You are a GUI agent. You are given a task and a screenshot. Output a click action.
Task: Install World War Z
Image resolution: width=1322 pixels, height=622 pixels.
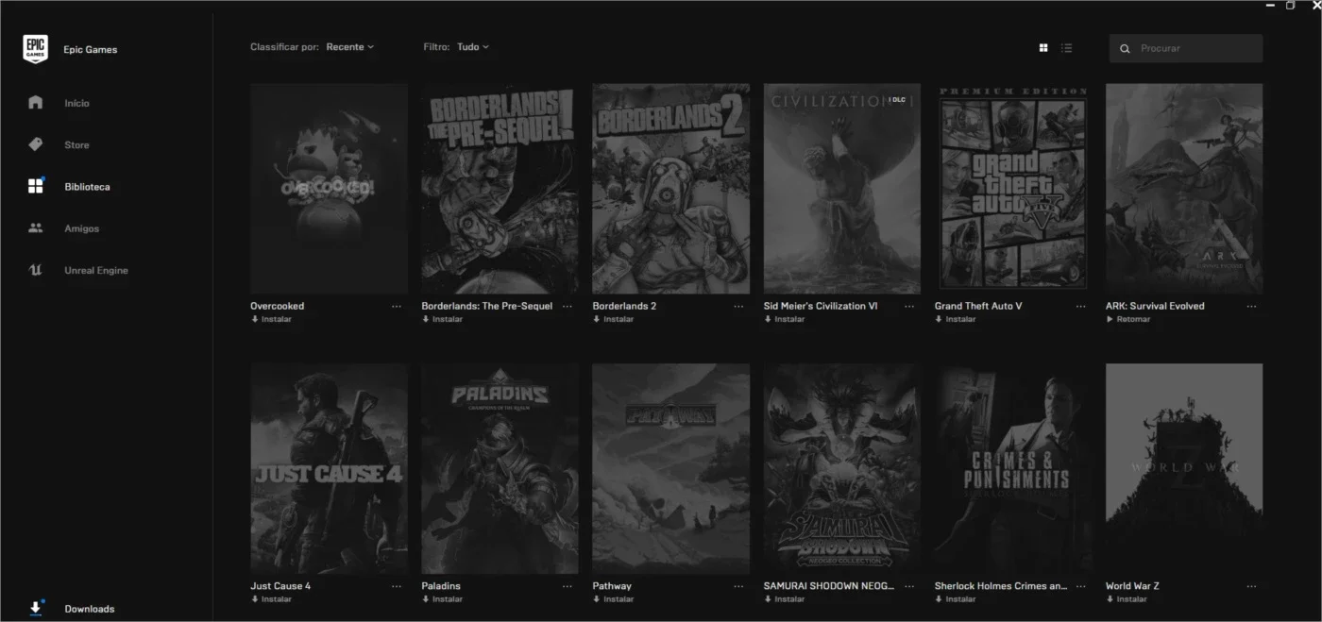click(x=1126, y=599)
